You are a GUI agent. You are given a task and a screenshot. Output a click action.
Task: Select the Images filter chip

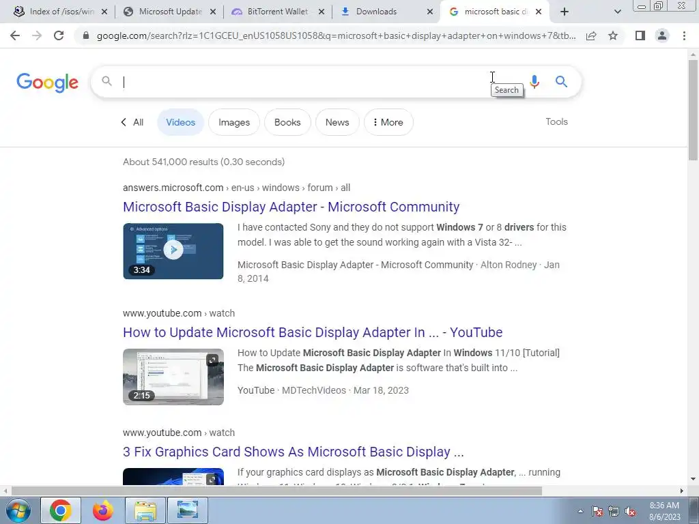234,122
